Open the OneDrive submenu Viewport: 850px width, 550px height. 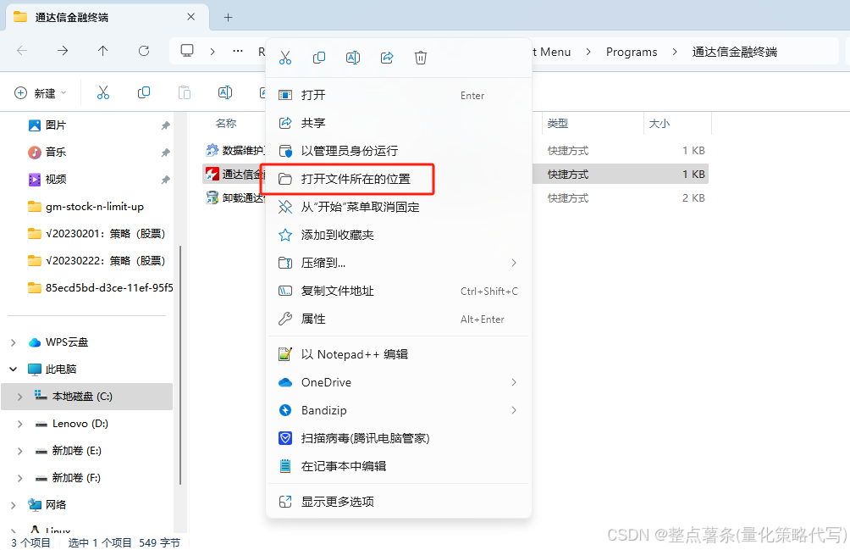[x=399, y=382]
